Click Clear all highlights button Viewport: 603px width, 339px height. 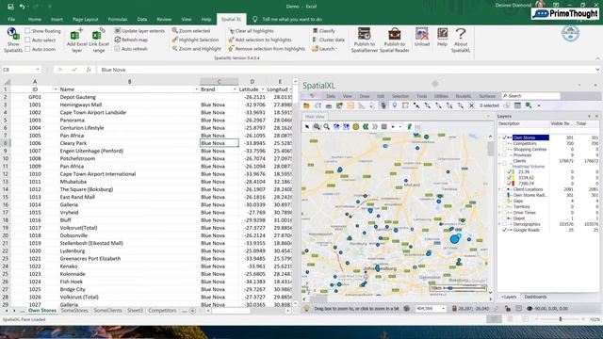252,30
